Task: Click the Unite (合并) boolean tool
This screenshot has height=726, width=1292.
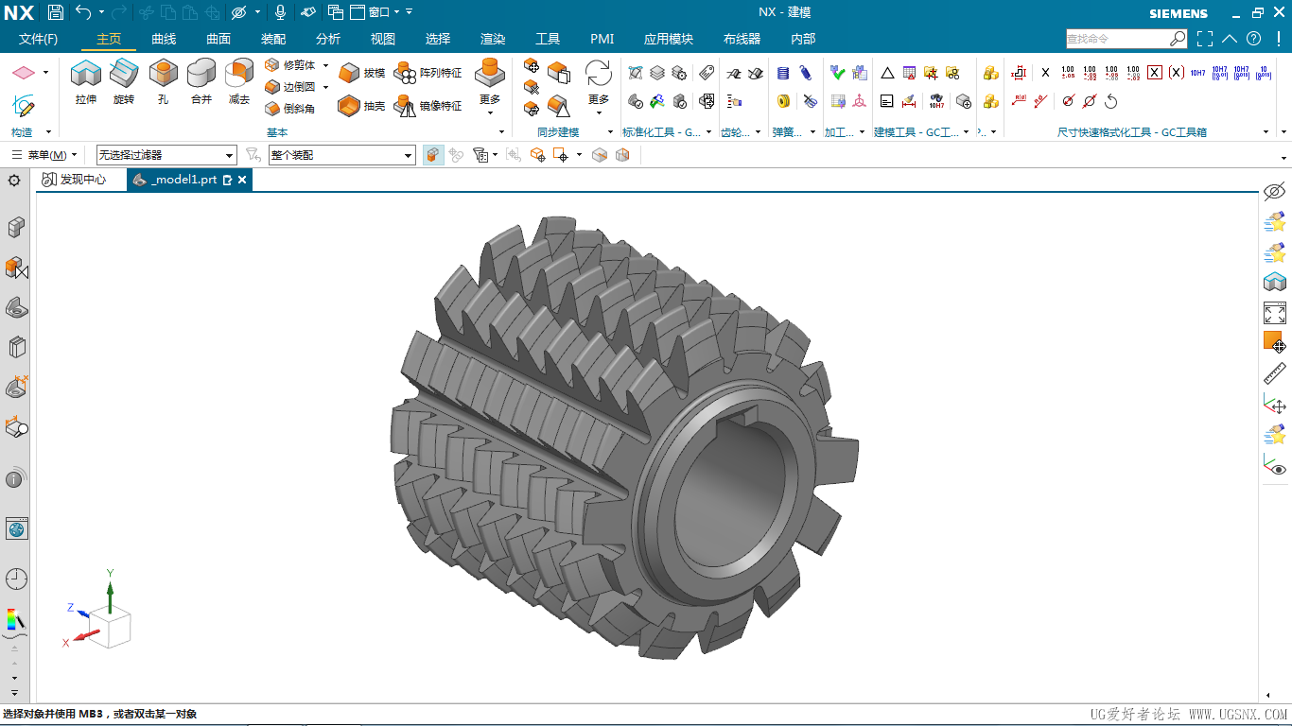Action: click(x=201, y=81)
